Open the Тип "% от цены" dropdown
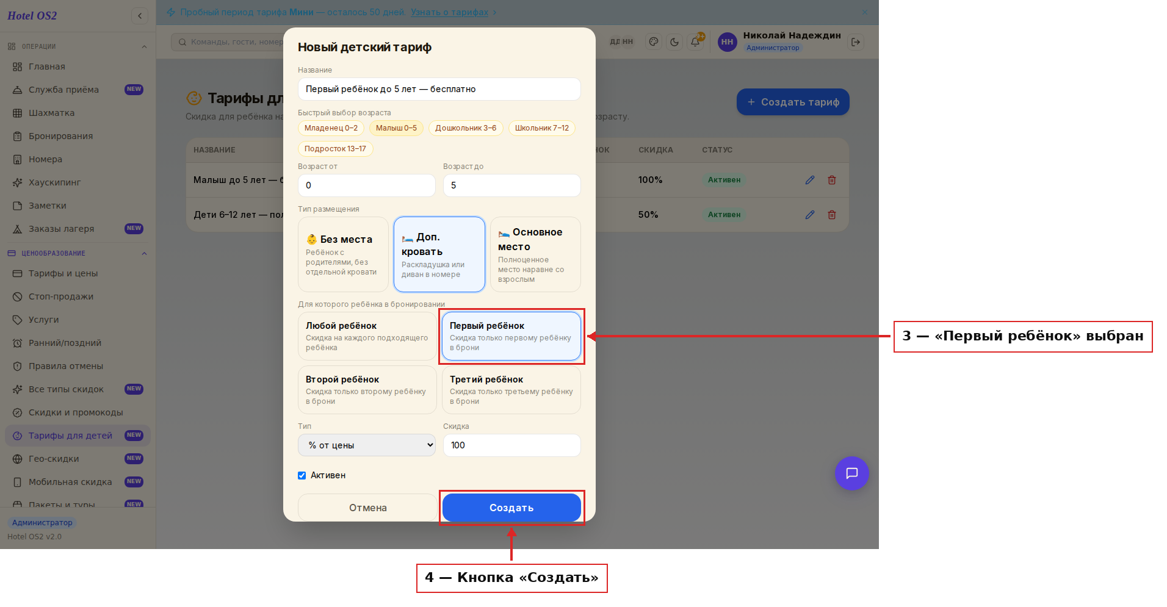This screenshot has width=1167, height=607. tap(367, 445)
